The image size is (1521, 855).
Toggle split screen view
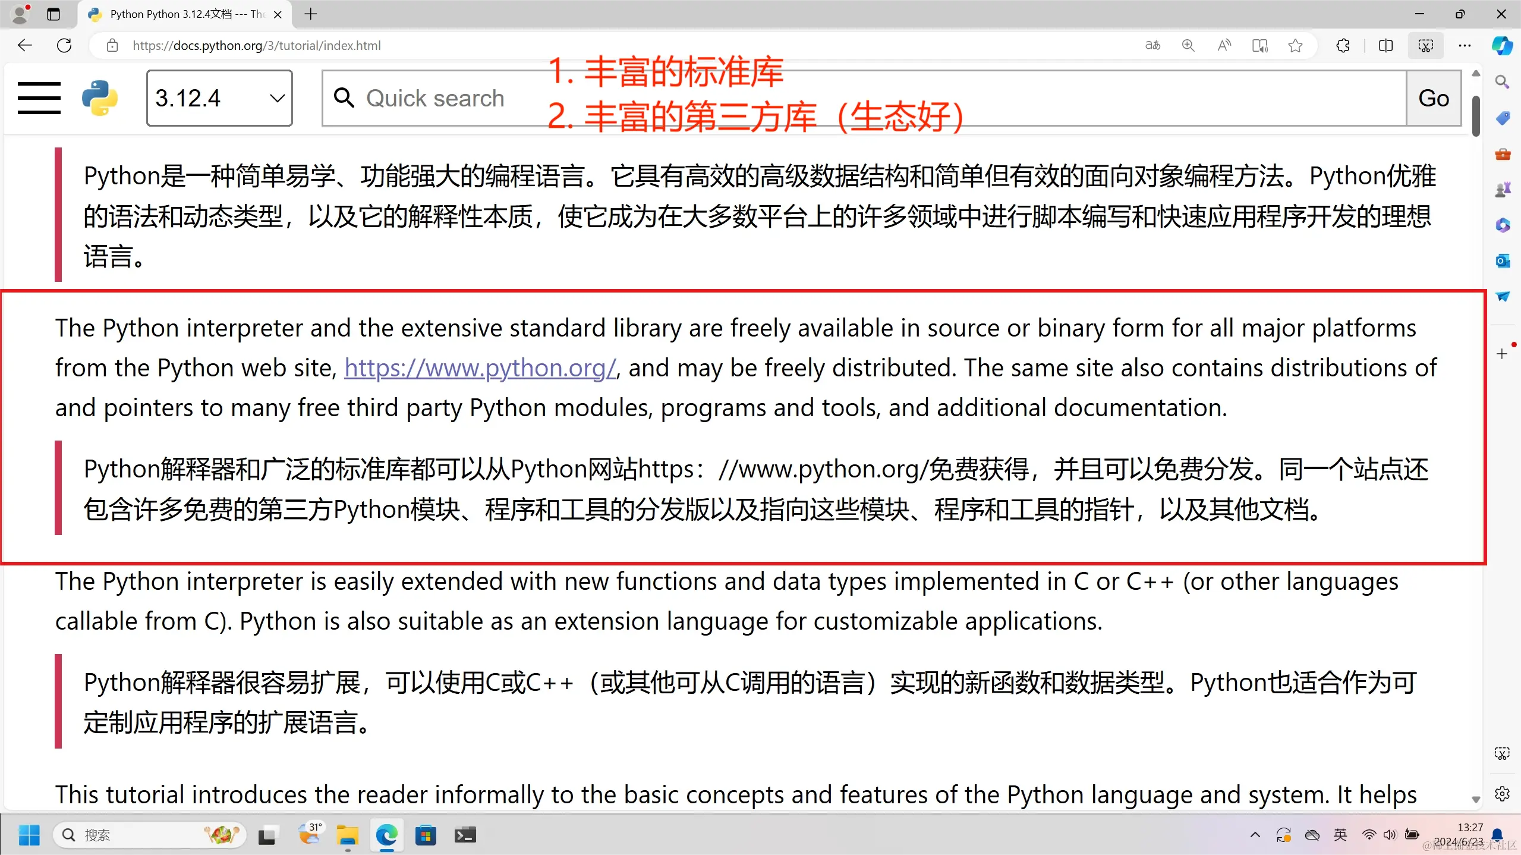1385,46
